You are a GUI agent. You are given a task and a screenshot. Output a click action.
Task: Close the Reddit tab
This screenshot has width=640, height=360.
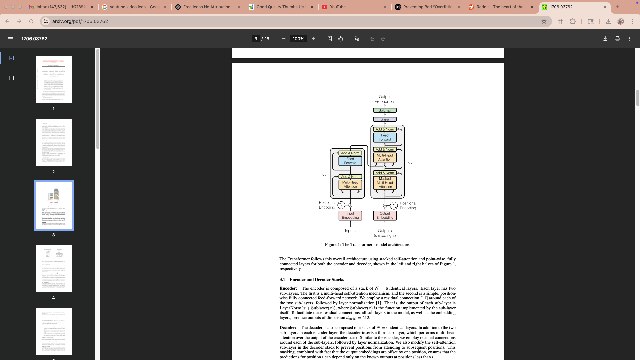532,7
